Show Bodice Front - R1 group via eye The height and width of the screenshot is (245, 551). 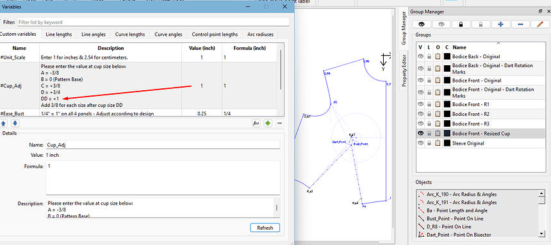pos(420,104)
